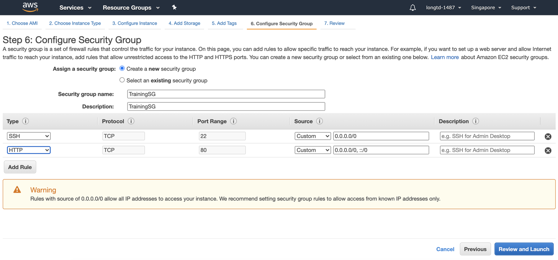The height and width of the screenshot is (260, 558).
Task: Go to the 4. Add Storage tab
Action: click(x=184, y=23)
